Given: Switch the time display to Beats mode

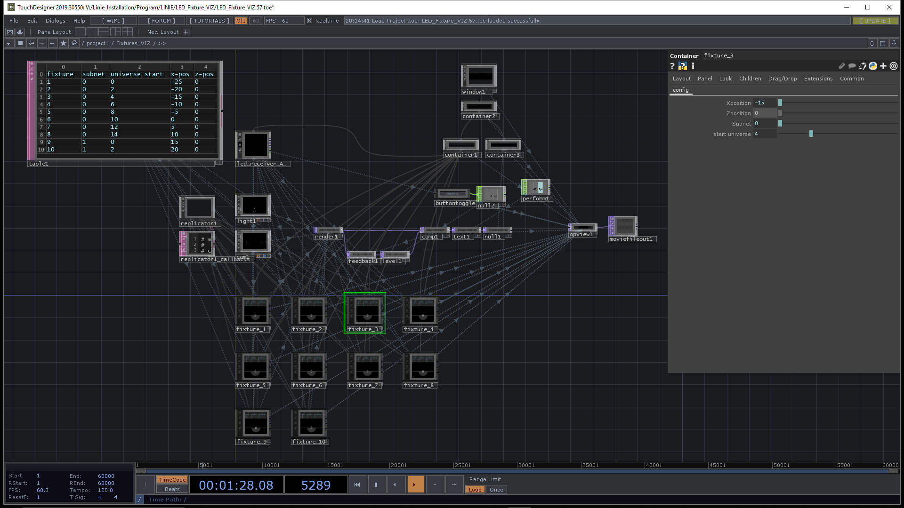Looking at the screenshot, I should coord(172,489).
